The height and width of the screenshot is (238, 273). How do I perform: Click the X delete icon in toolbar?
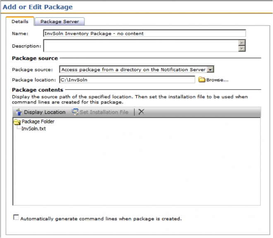pos(141,112)
